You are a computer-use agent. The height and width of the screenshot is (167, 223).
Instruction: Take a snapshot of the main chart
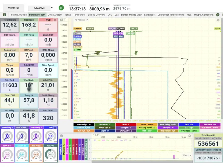click(61, 20)
